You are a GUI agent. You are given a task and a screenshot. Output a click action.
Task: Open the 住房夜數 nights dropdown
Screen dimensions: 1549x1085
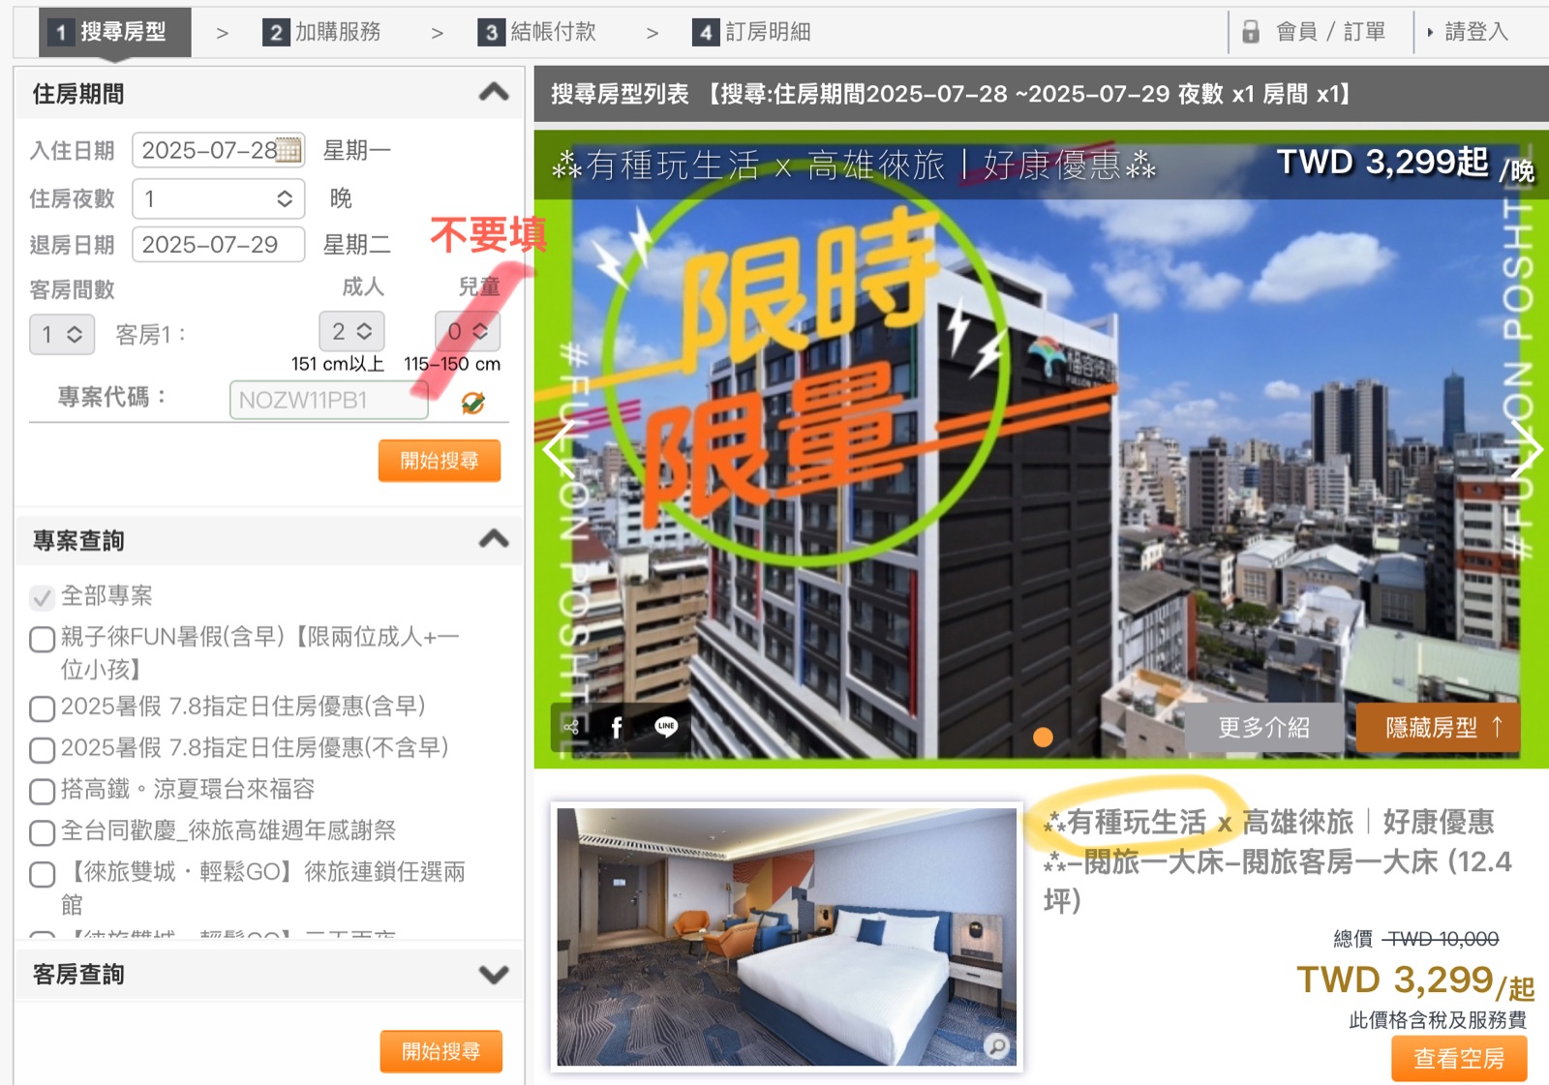tap(219, 198)
